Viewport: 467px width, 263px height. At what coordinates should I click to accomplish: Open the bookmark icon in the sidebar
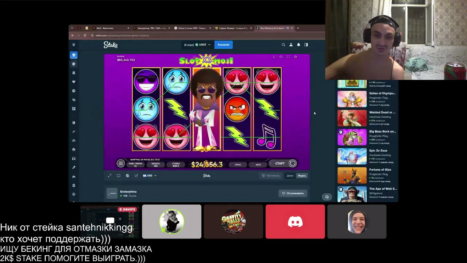click(x=74, y=73)
